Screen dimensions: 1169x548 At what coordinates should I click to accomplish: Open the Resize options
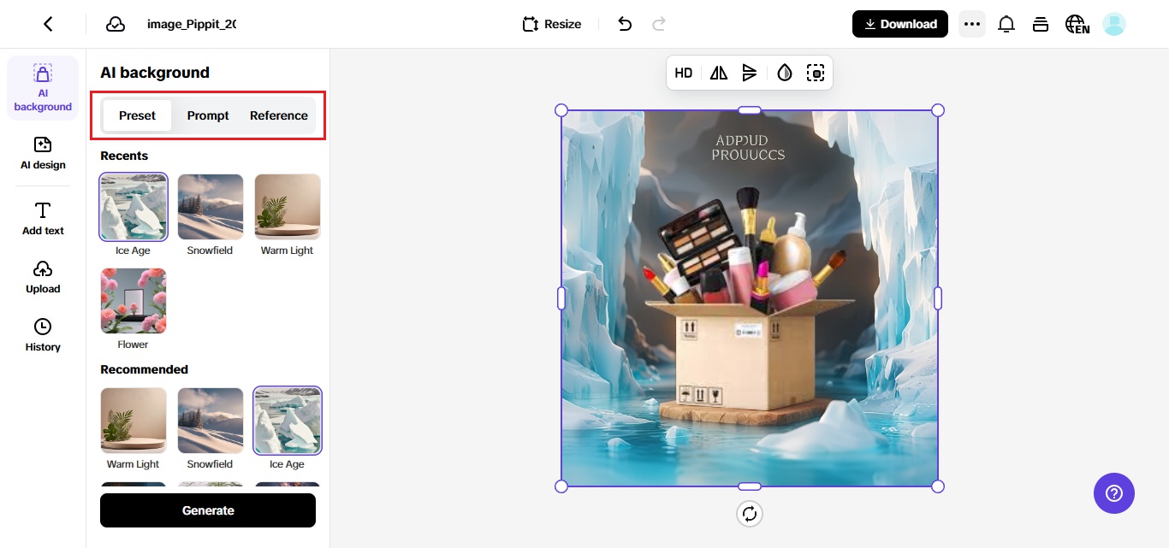tap(551, 24)
